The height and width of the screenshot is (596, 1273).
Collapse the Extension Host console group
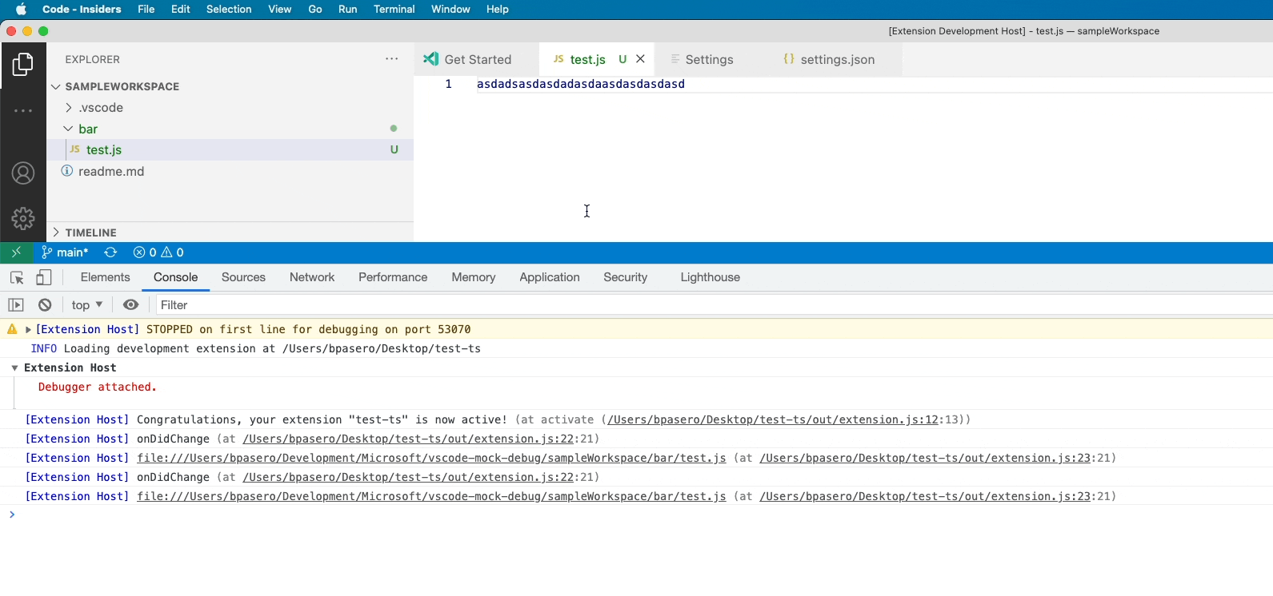coord(14,368)
